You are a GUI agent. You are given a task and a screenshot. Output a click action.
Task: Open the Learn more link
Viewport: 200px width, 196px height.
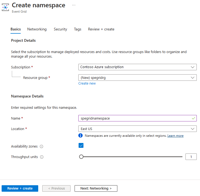coord(175,136)
